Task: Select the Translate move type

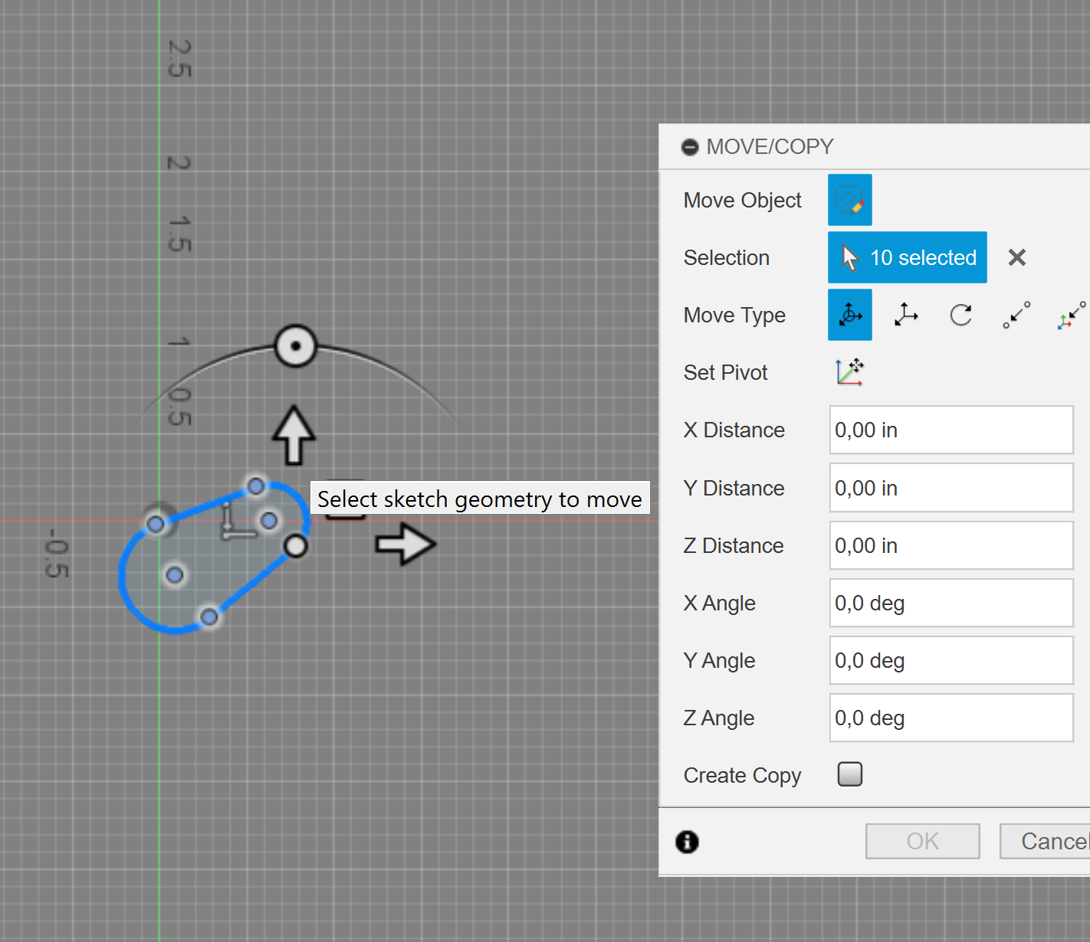Action: pos(906,315)
